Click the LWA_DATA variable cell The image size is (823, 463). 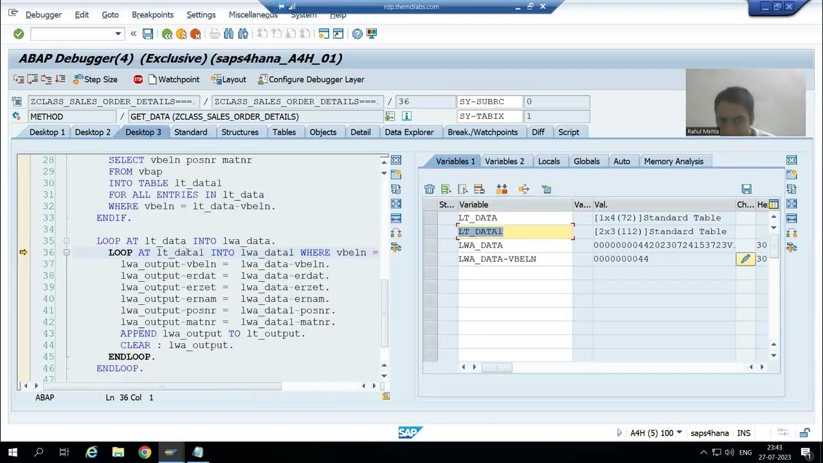click(x=515, y=245)
